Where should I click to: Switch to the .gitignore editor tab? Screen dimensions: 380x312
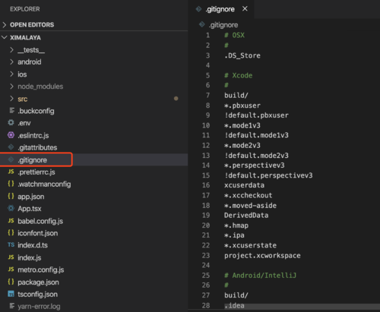pyautogui.click(x=220, y=9)
